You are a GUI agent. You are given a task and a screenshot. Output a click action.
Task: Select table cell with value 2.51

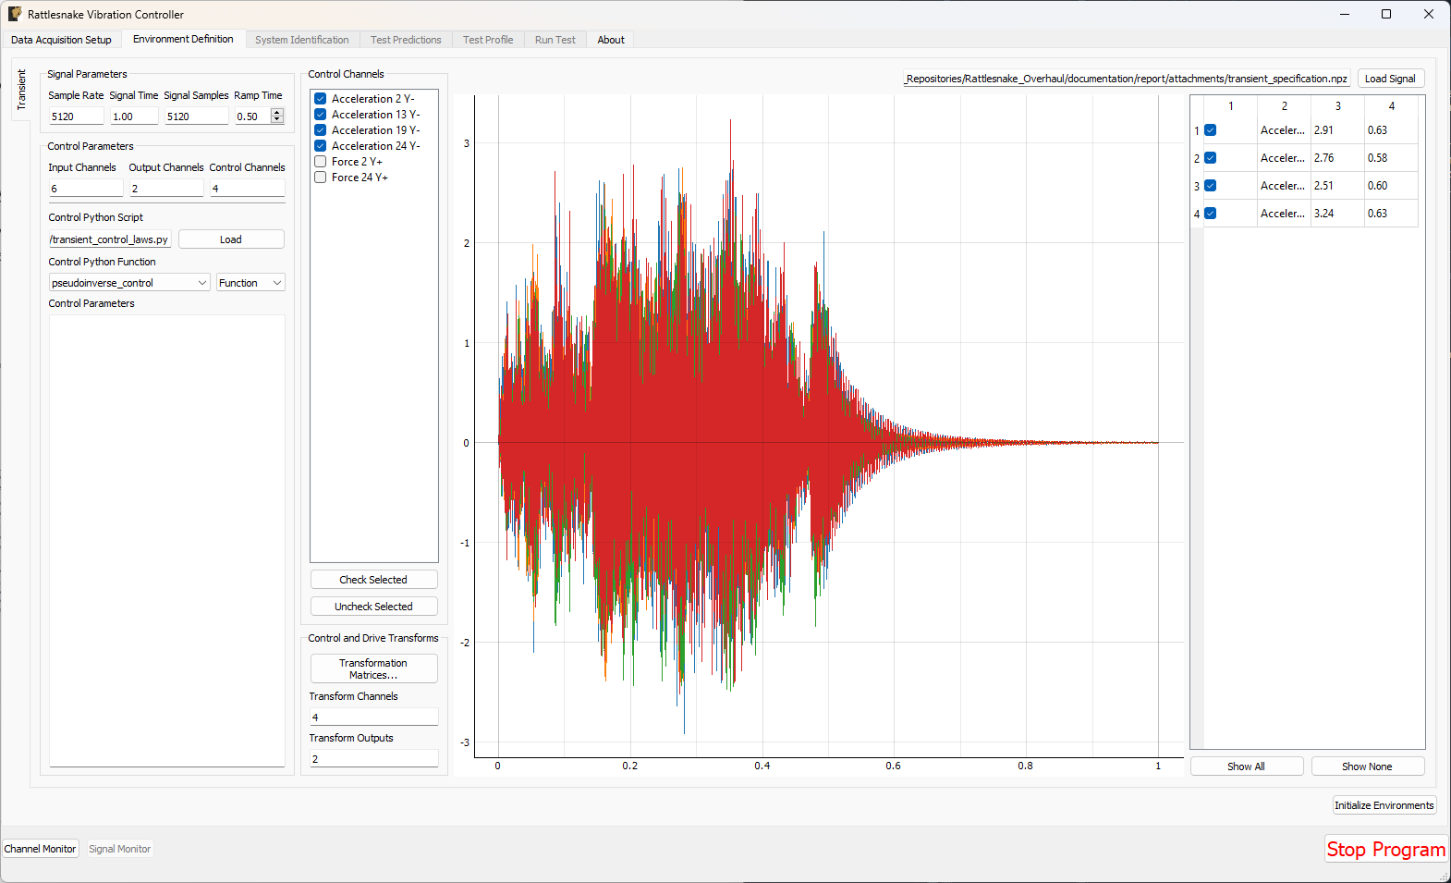tap(1337, 186)
